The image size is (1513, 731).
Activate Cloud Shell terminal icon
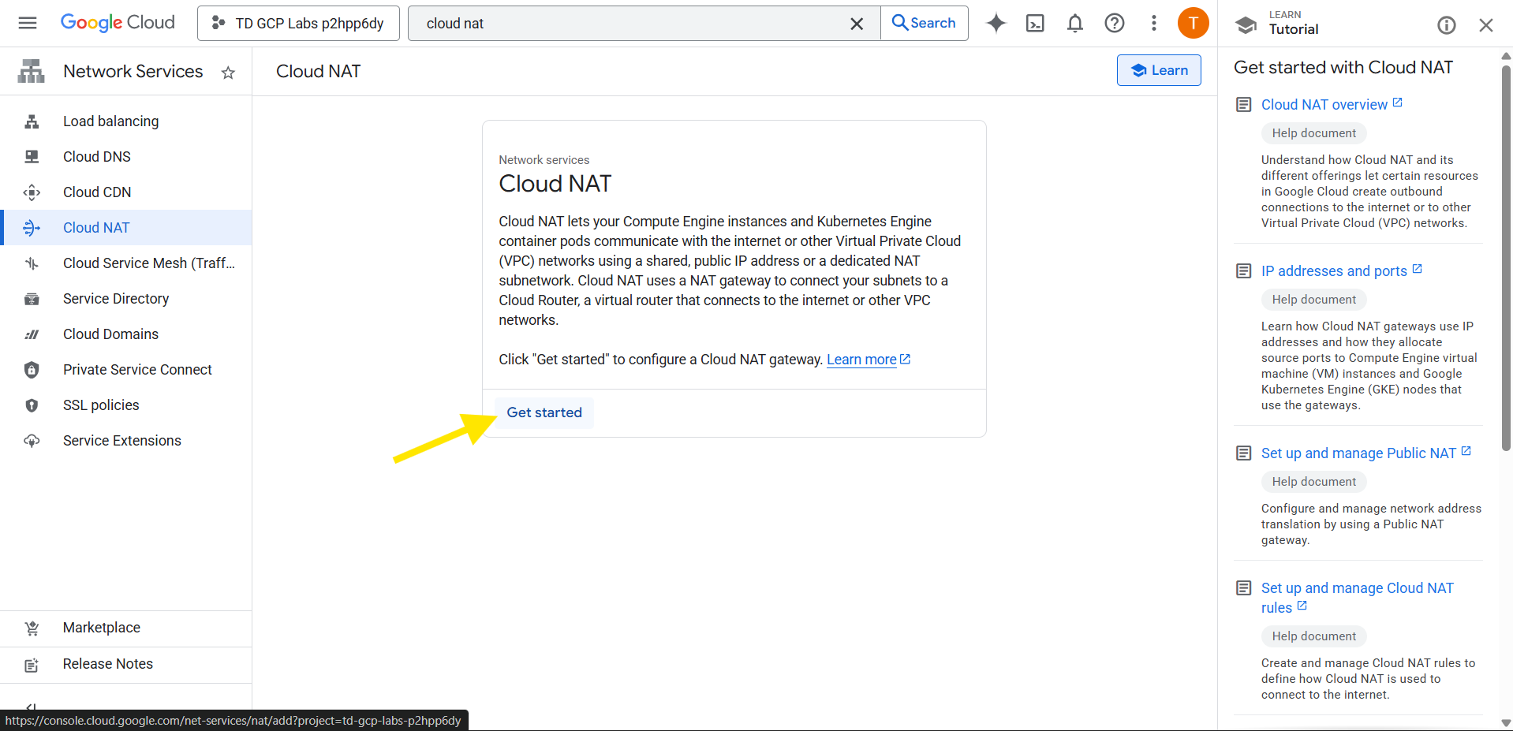pos(1035,23)
